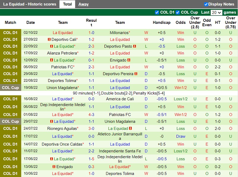
Task: Click the card icon next to Deportivo Pasto
Action: [134, 46]
